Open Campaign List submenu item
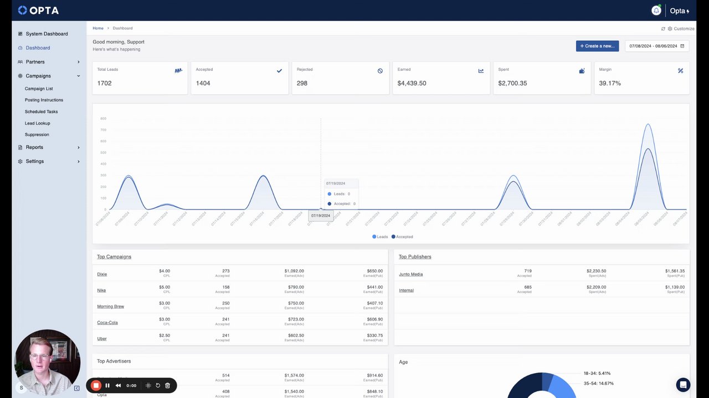Image resolution: width=709 pixels, height=398 pixels. 39,88
